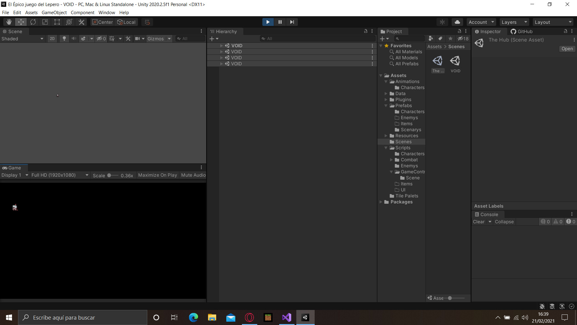The height and width of the screenshot is (325, 577).
Task: Collapse the Scripts folder
Action: coord(386,148)
